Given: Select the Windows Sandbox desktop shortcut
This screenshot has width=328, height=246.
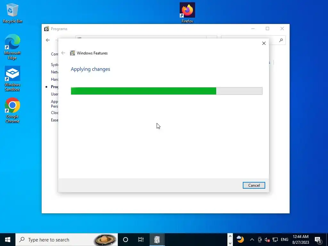Looking at the screenshot, I should coord(12,79).
